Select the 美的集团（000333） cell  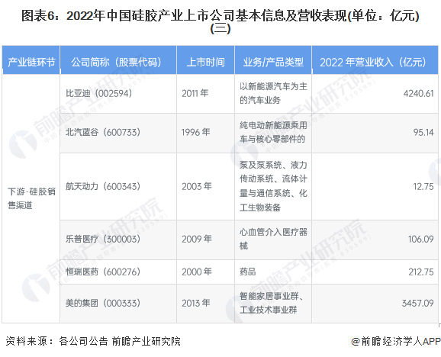(118, 304)
